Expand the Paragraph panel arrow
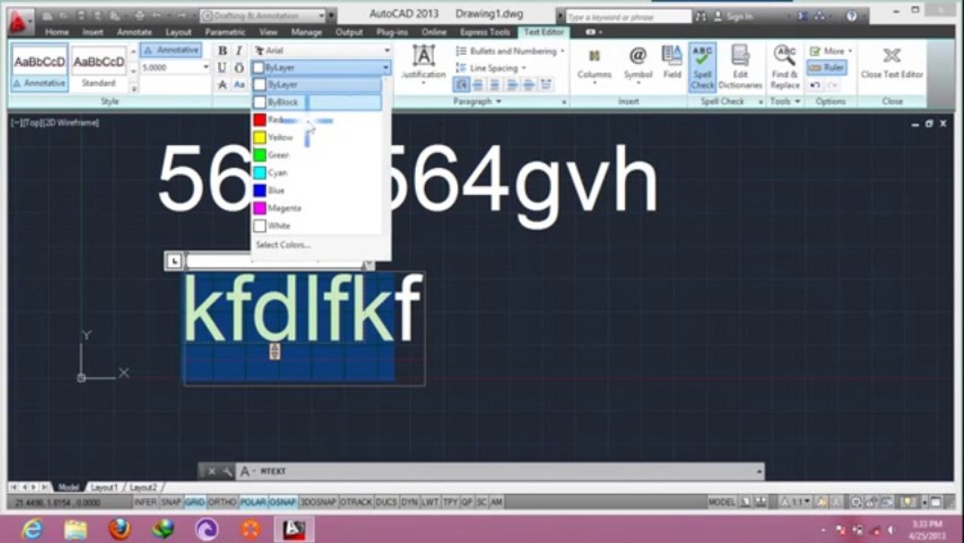 pos(497,101)
